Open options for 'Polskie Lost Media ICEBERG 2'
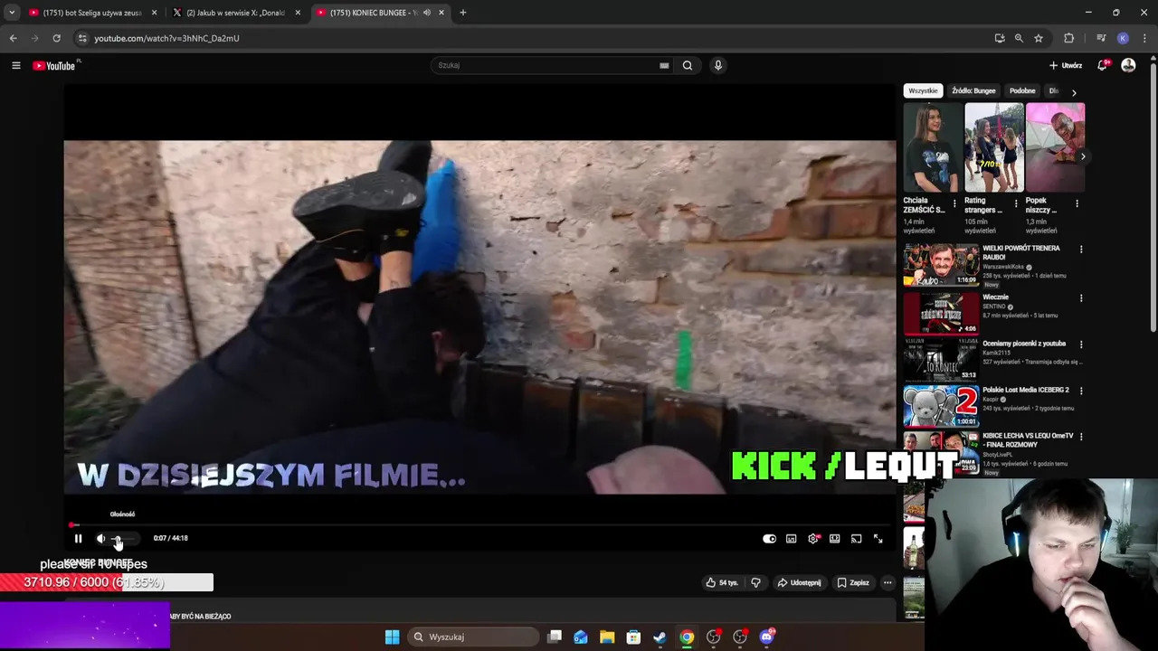Screen dimensions: 1158x651 (1080, 391)
